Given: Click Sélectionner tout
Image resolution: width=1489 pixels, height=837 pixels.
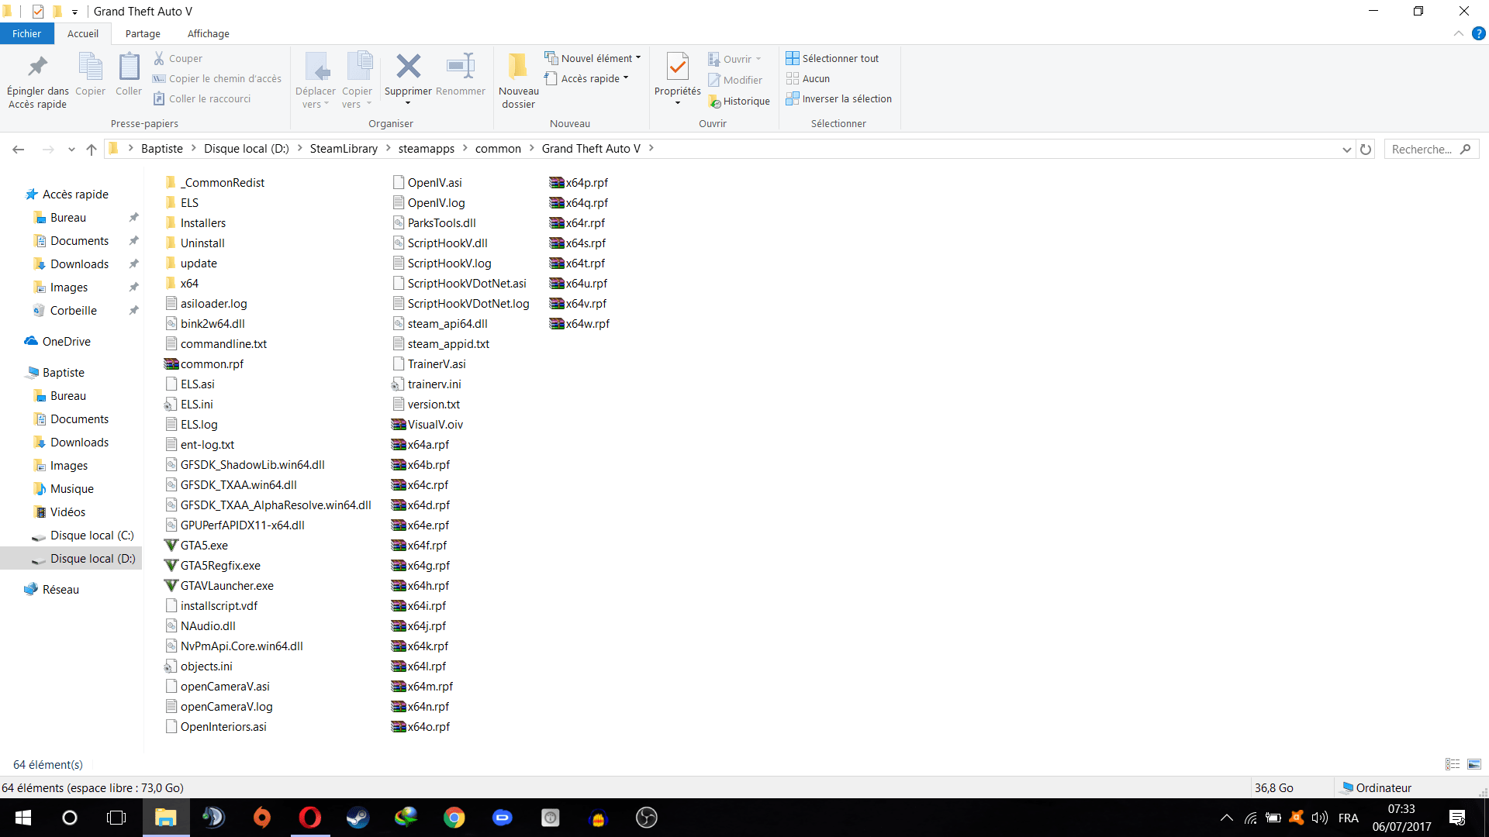Looking at the screenshot, I should pos(832,58).
